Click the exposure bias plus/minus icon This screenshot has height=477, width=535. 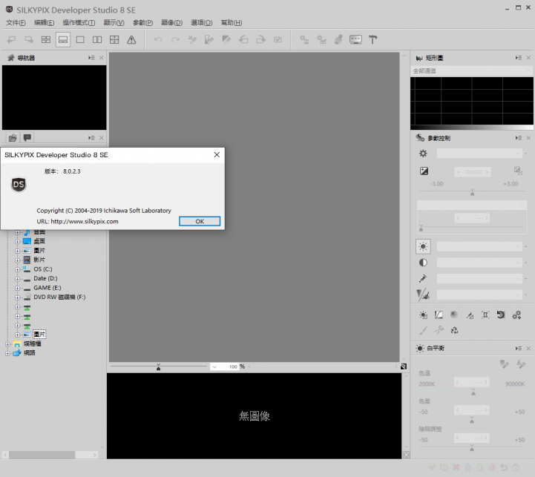tap(424, 171)
